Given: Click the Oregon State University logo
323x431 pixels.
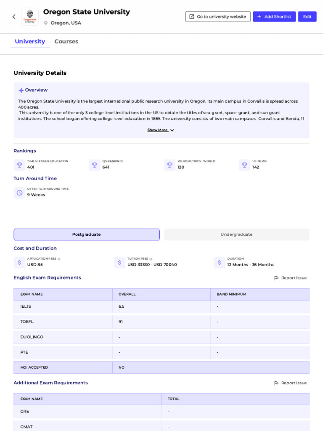Looking at the screenshot, I should 30,17.
